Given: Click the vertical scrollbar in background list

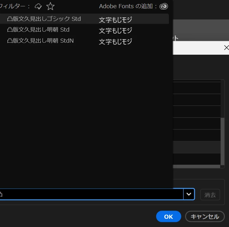Looking at the screenshot, I should point(222,141).
